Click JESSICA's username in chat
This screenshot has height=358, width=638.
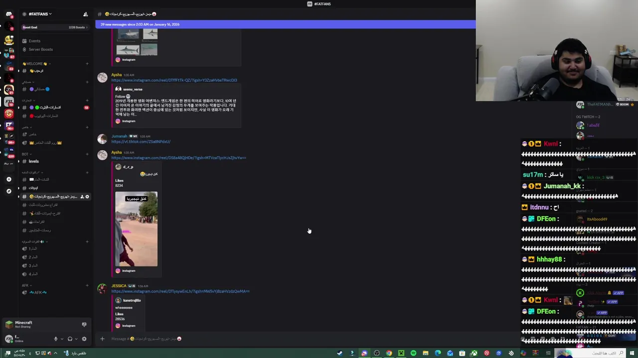(x=119, y=286)
